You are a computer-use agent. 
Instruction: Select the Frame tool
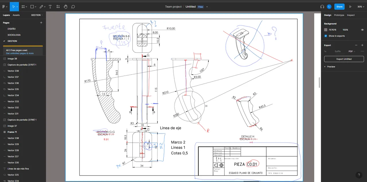pyautogui.click(x=23, y=7)
